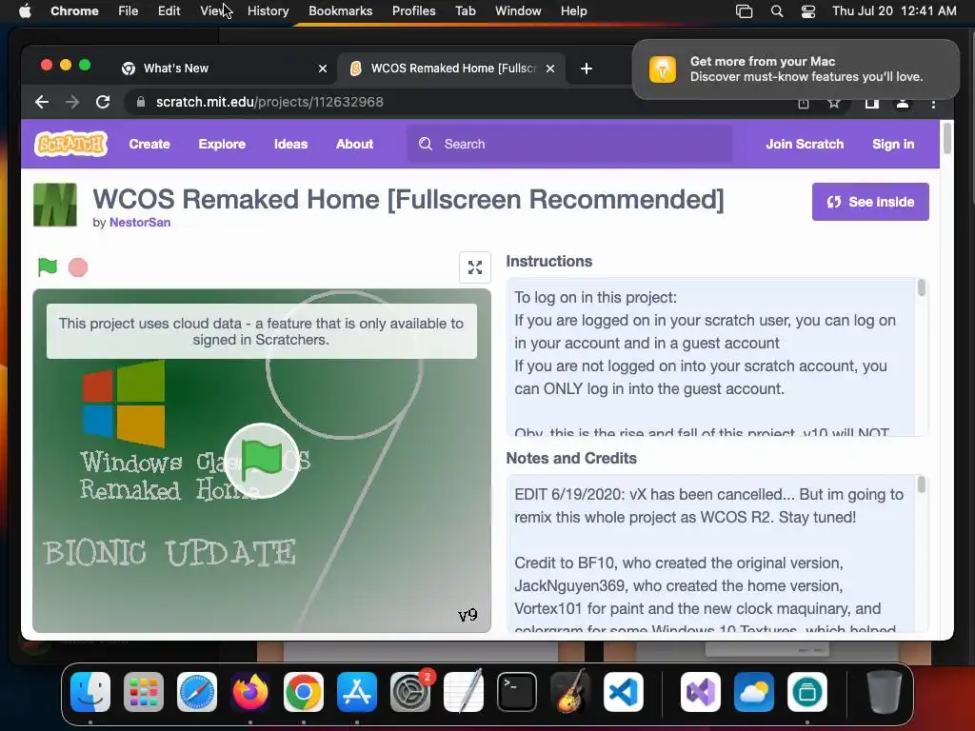975x731 pixels.
Task: Open the Help menu
Action: coord(573,10)
